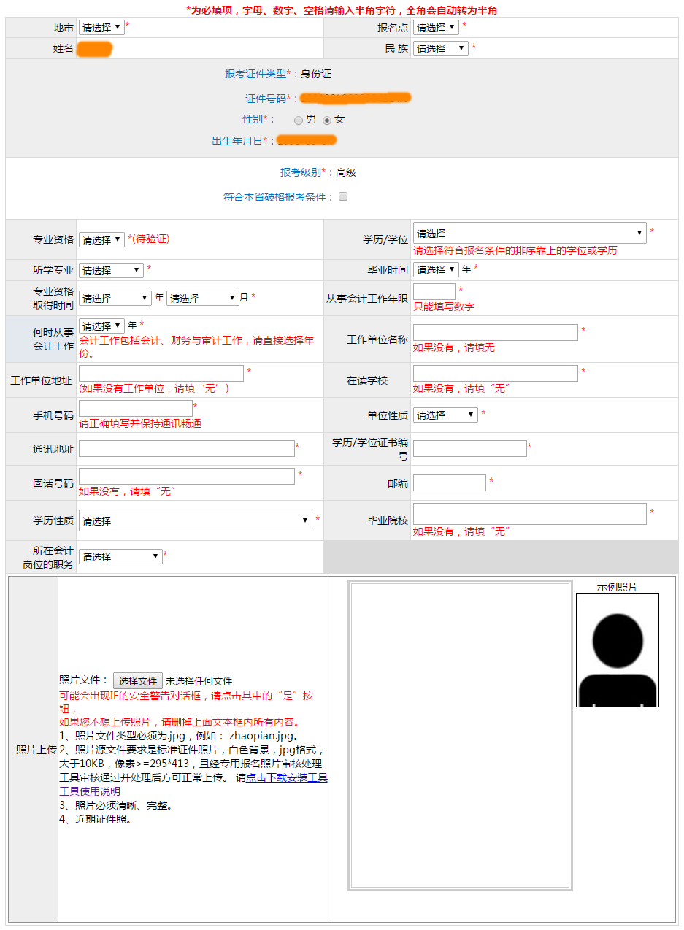Select the 女 gender radio button

coord(327,120)
